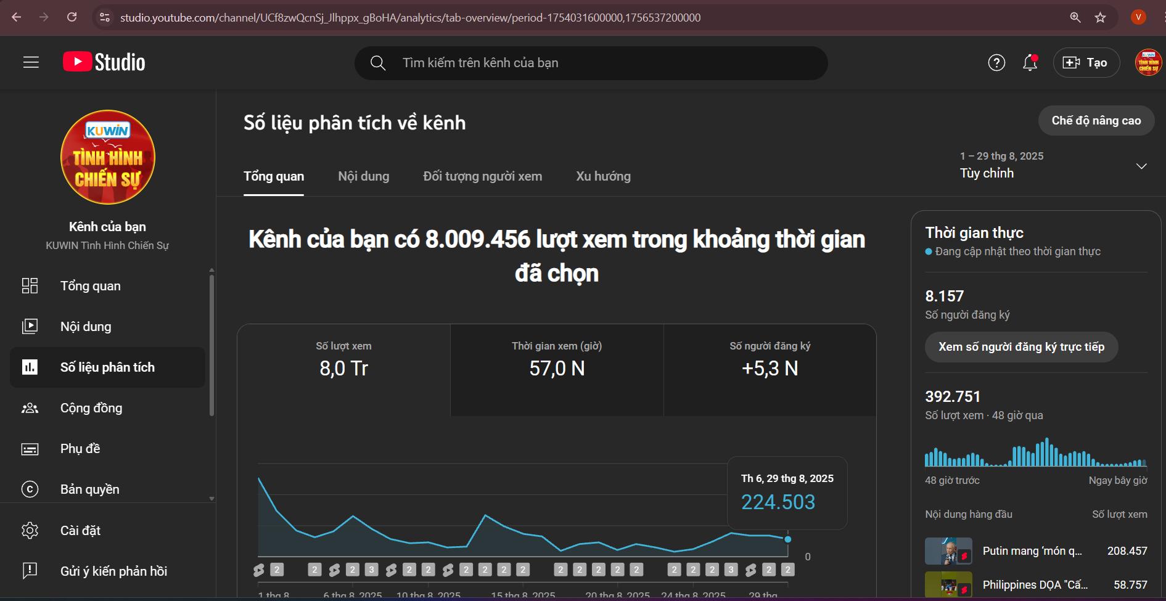Screen dimensions: 1166x601
Task: Open the notifications bell
Action: click(1030, 62)
